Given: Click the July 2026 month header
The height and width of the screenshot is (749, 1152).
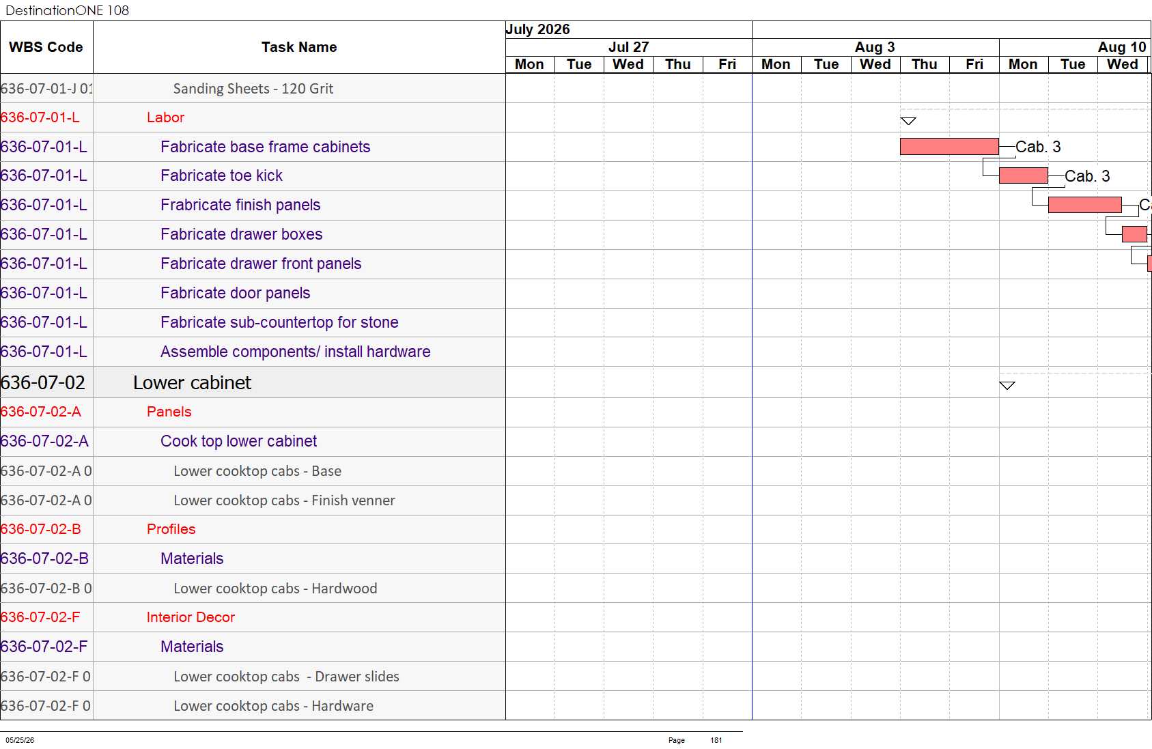Looking at the screenshot, I should click(537, 29).
